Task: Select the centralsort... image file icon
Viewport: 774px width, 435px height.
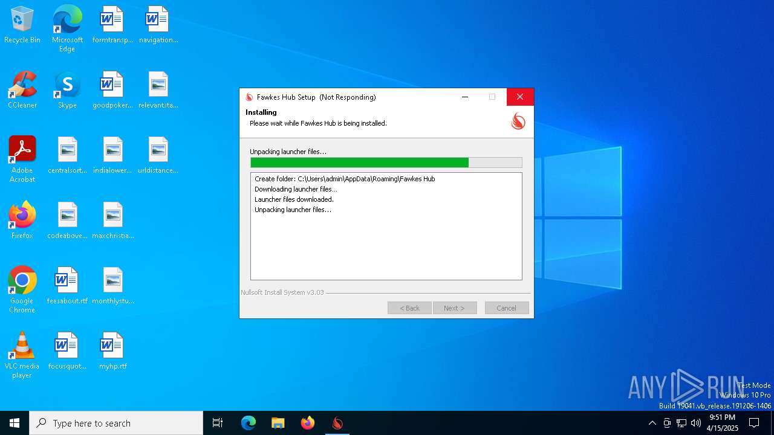Action: [x=67, y=156]
